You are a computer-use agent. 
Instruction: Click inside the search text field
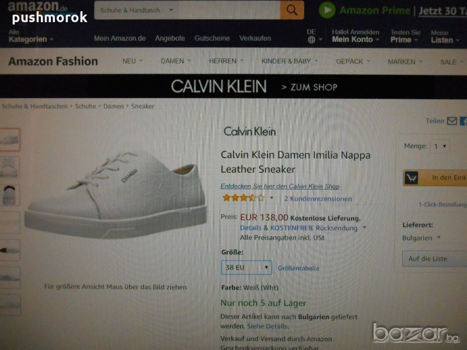coord(229,10)
